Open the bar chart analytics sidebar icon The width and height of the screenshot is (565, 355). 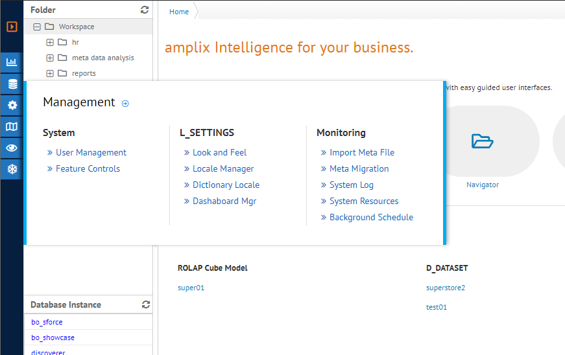[x=12, y=63]
